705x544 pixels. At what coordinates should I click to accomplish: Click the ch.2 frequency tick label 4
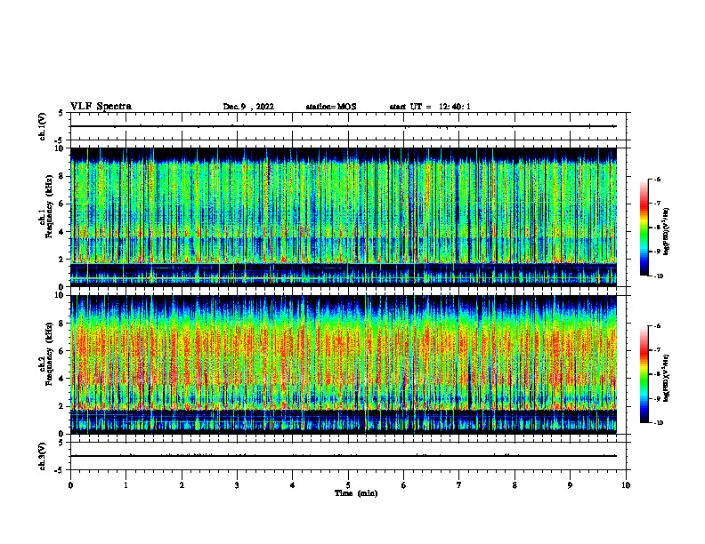pyautogui.click(x=62, y=379)
